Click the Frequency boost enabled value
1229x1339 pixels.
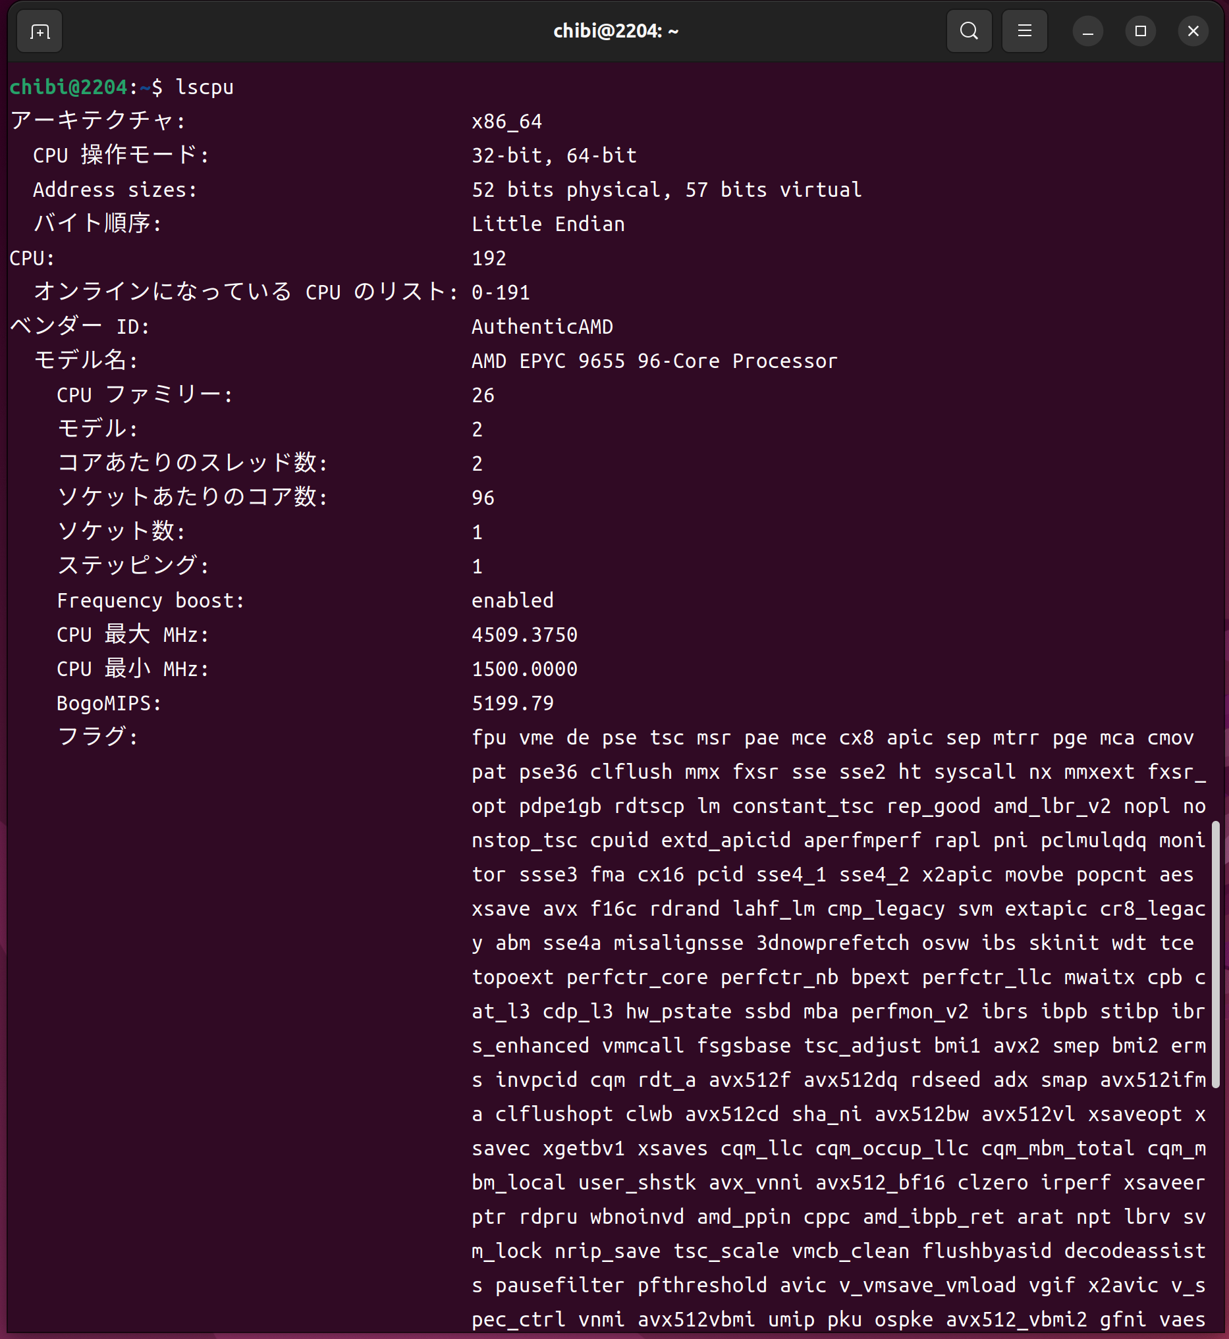(x=512, y=600)
